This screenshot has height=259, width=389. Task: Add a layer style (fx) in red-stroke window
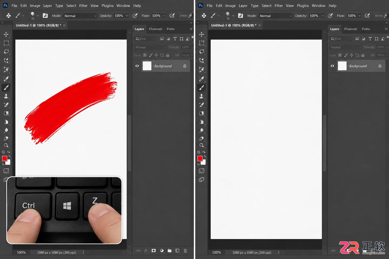point(146,251)
